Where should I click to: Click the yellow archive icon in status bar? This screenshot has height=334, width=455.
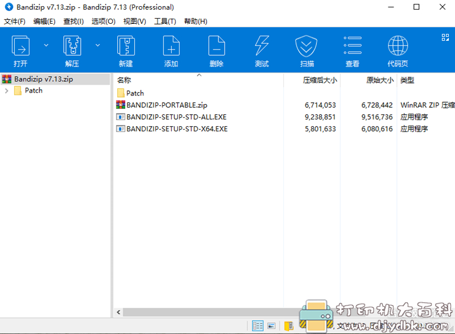coord(288,326)
